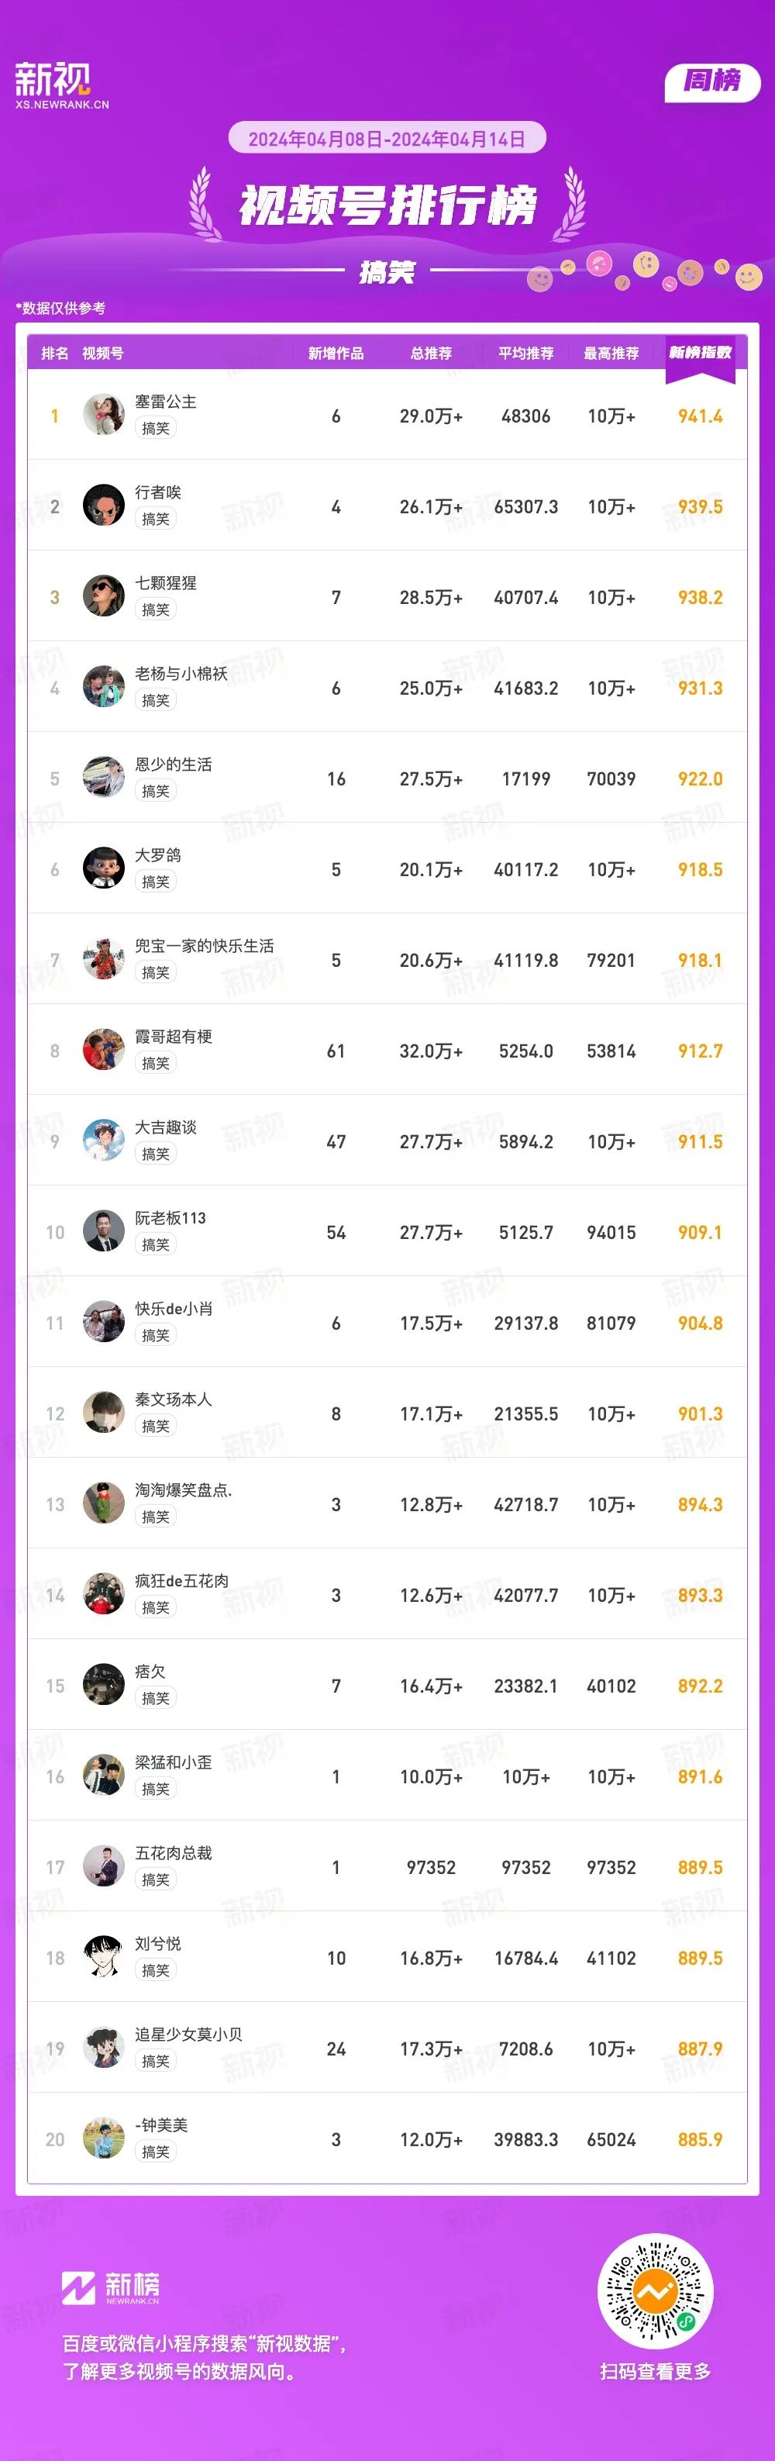Viewport: 775px width, 2461px height.
Task: Open the 兜宝一家的快乐生活 account name
Action: (205, 946)
